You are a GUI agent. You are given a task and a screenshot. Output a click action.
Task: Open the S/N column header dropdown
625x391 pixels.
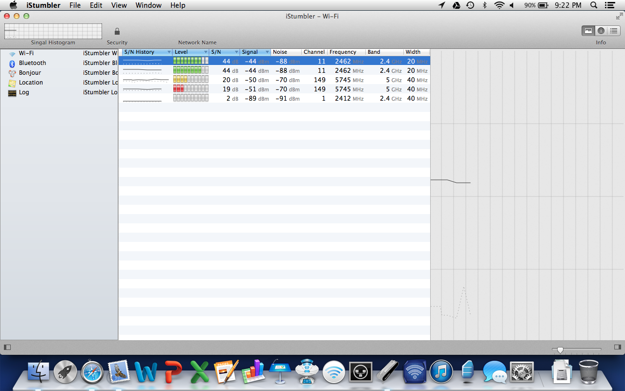click(x=237, y=52)
